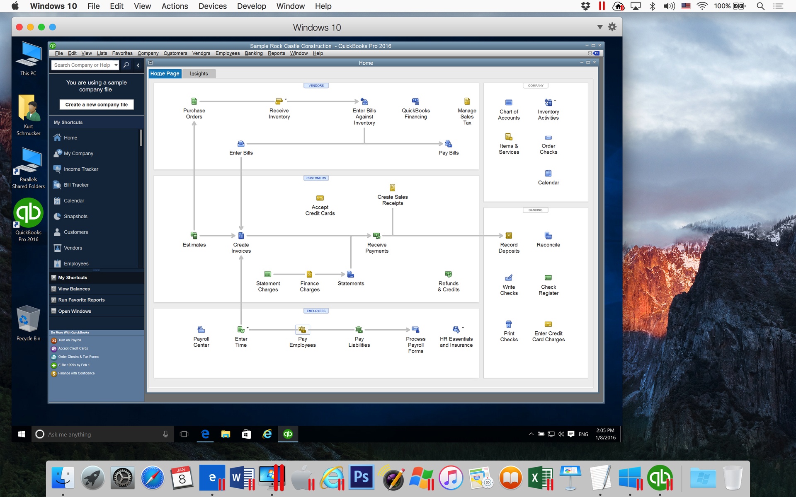
Task: Open the Reports menu
Action: coord(276,53)
